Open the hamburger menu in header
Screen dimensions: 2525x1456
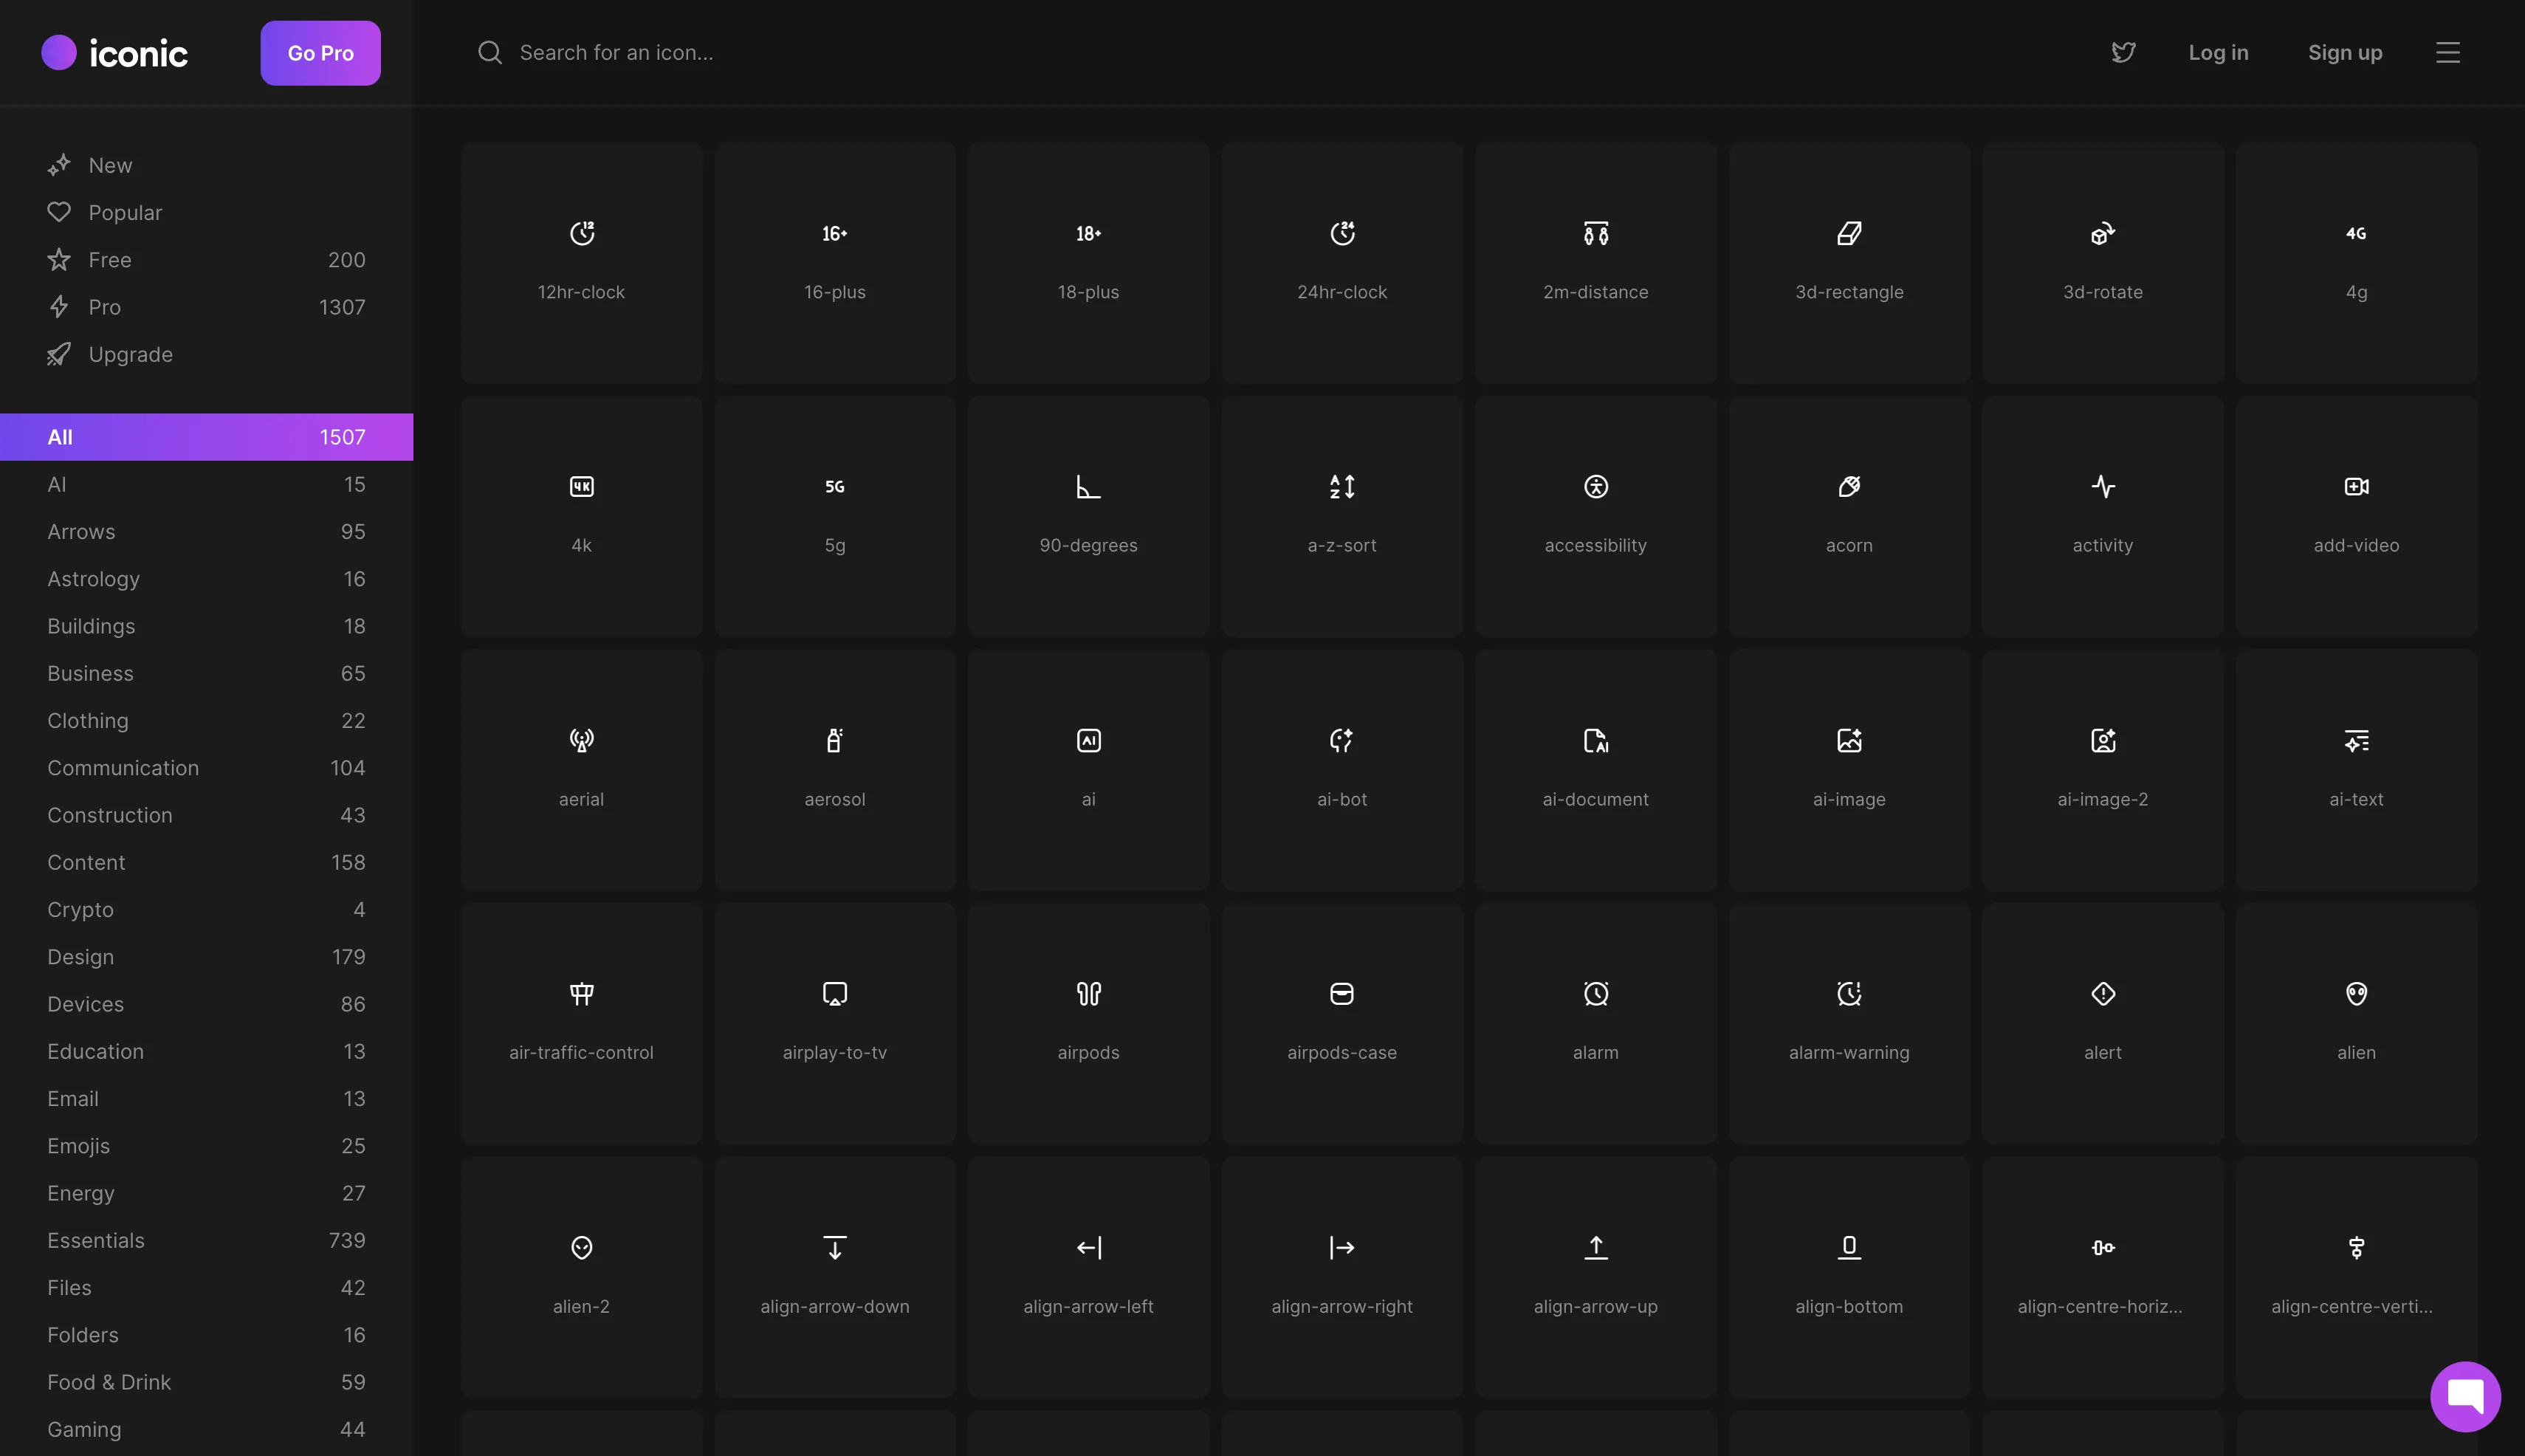click(2447, 52)
